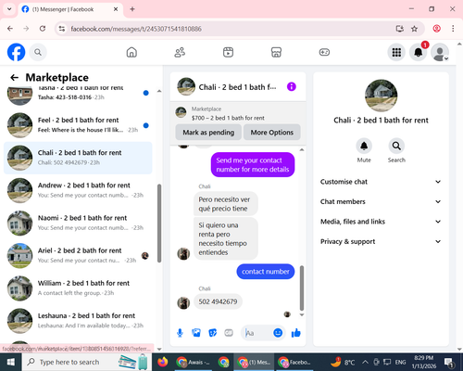Click More Options button
Image resolution: width=463 pixels, height=371 pixels.
(x=272, y=133)
